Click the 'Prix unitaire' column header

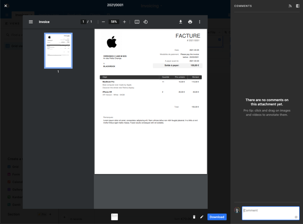point(180,77)
